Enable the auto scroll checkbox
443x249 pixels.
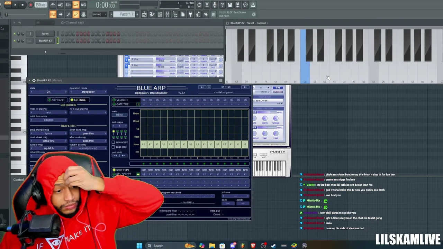tap(114, 142)
